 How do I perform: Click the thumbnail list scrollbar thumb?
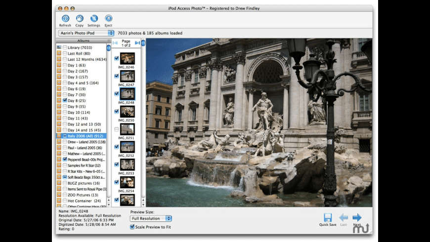click(x=143, y=43)
